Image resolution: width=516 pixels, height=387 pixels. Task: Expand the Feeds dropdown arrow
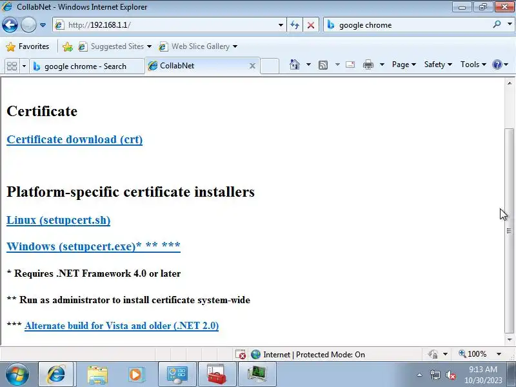(337, 64)
